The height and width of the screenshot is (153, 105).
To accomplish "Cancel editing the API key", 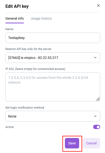I will coord(91,143).
